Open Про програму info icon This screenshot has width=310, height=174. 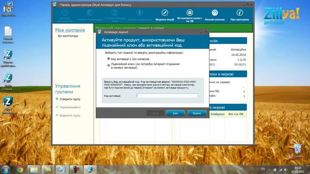pos(240,15)
